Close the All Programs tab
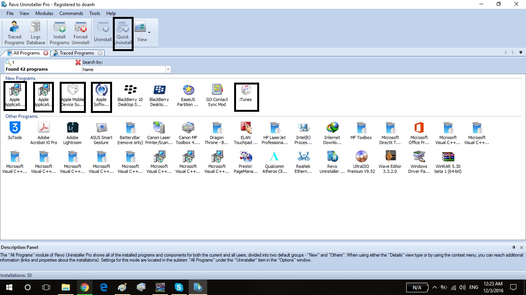Viewport: 526px width, 295px height. click(46, 53)
